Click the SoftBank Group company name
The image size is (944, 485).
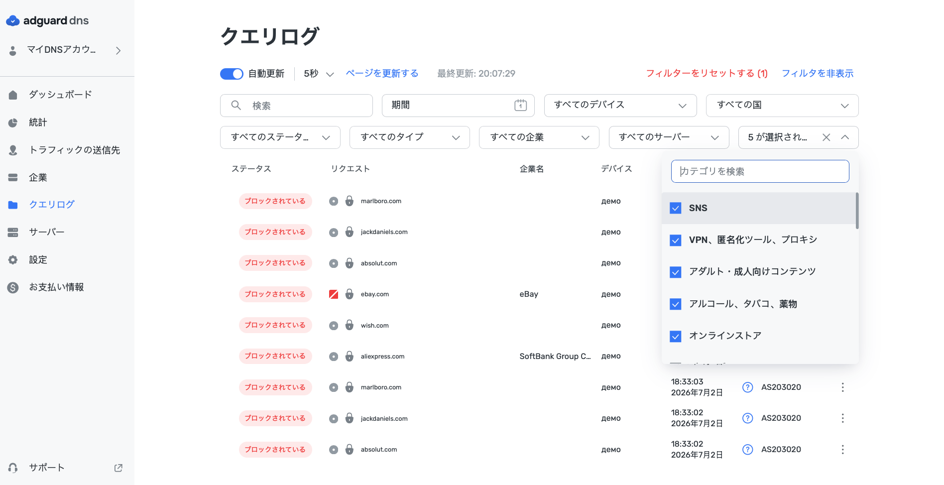tap(555, 357)
